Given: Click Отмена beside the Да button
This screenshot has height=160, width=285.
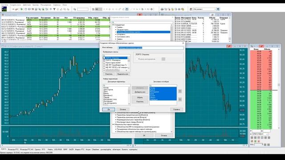Looking at the screenshot, I should click(x=123, y=109).
